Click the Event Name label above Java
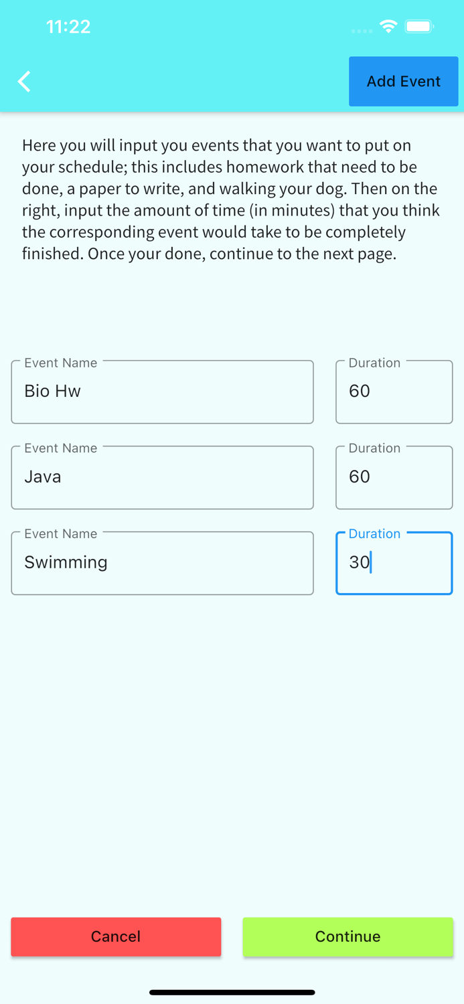 coord(61,448)
